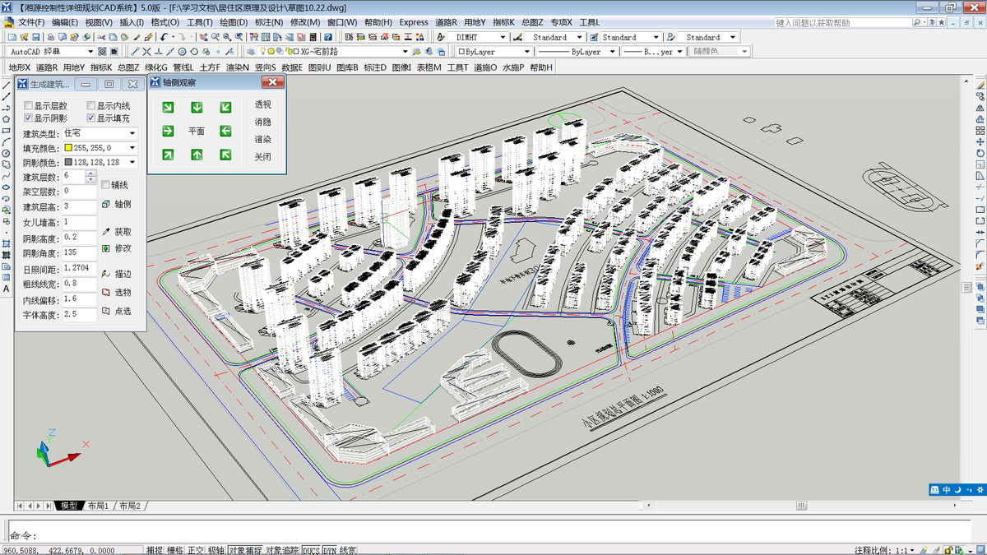Viewport: 987px width, 555px height.
Task: Open the 建筑类型 dropdown showing 住宅
Action: click(x=132, y=133)
